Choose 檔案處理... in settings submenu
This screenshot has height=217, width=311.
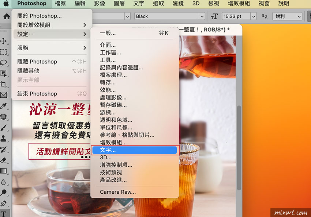point(135,75)
